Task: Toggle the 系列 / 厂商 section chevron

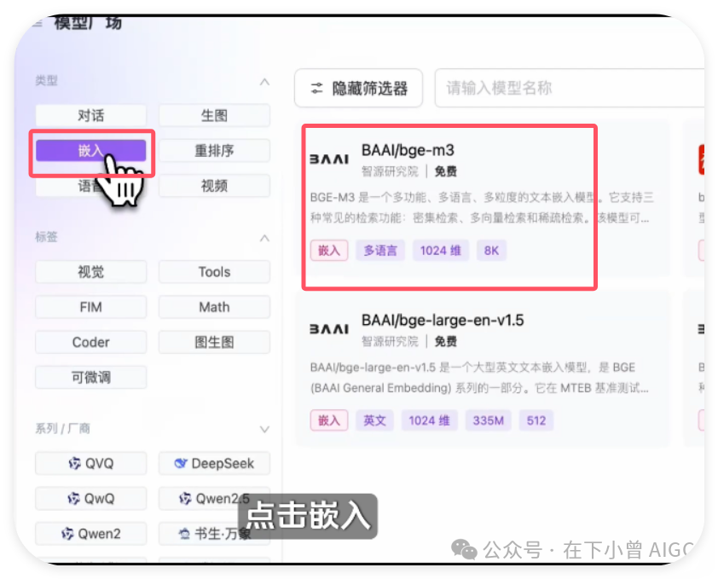Action: [x=264, y=429]
